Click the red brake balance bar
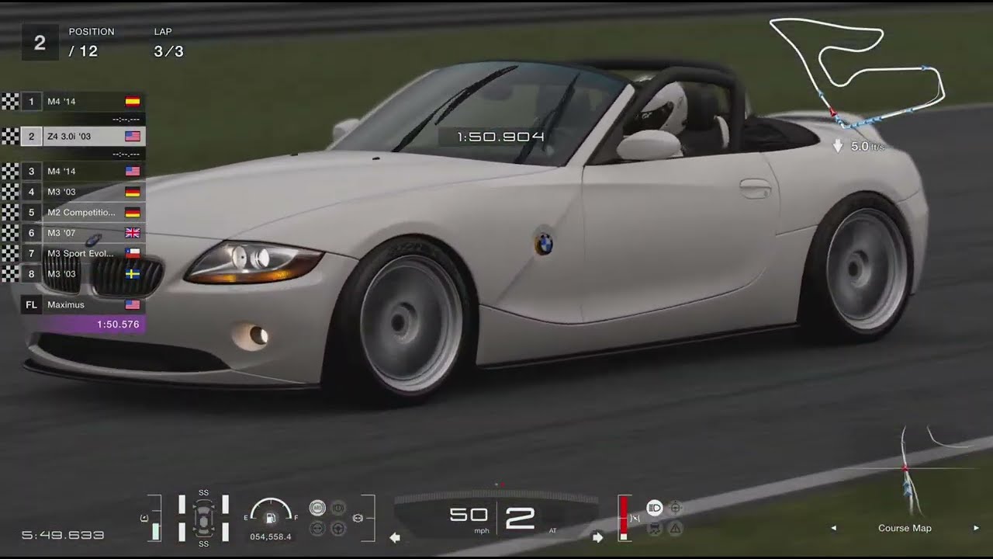Viewport: 993px width, 559px height. (622, 516)
